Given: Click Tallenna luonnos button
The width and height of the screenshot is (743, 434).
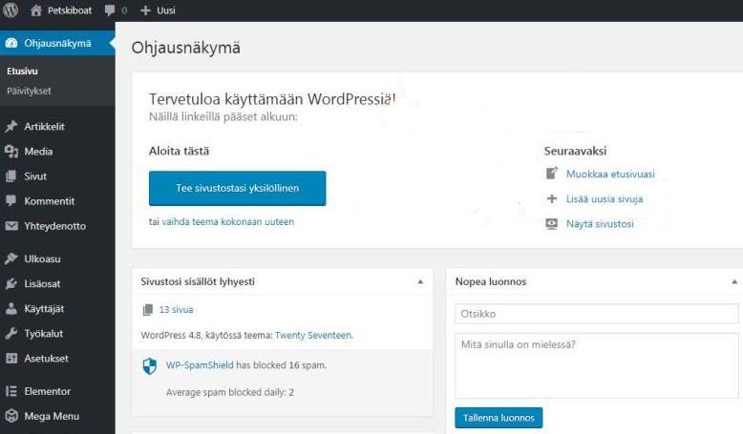Looking at the screenshot, I should (499, 418).
